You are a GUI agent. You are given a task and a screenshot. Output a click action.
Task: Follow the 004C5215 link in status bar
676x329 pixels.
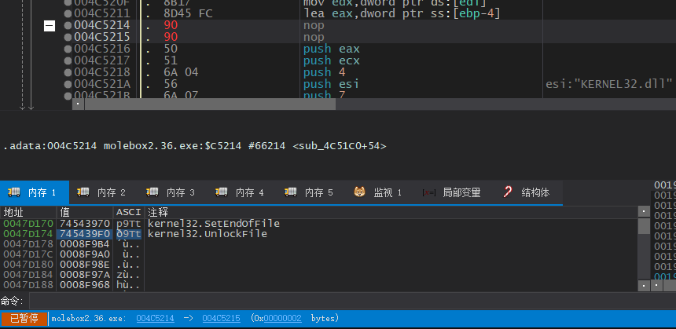coord(221,318)
